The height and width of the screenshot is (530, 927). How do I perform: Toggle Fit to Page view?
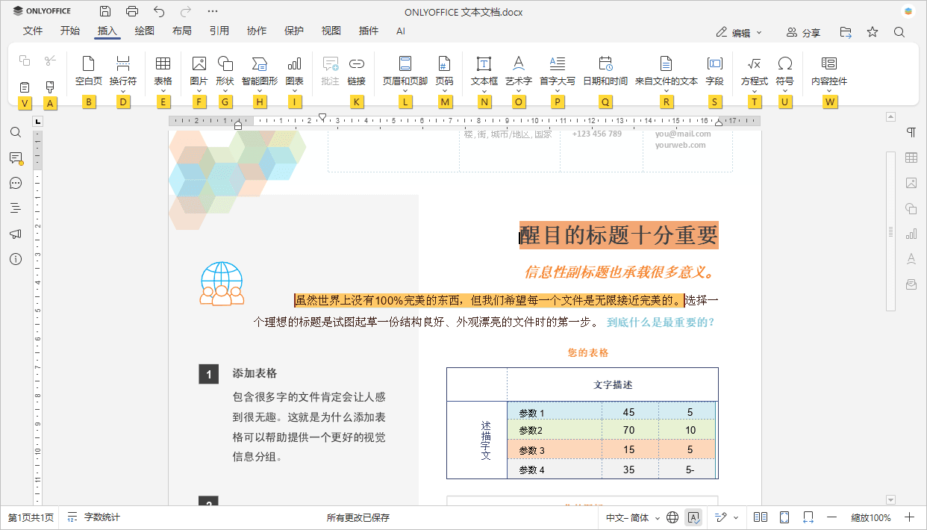(x=785, y=517)
